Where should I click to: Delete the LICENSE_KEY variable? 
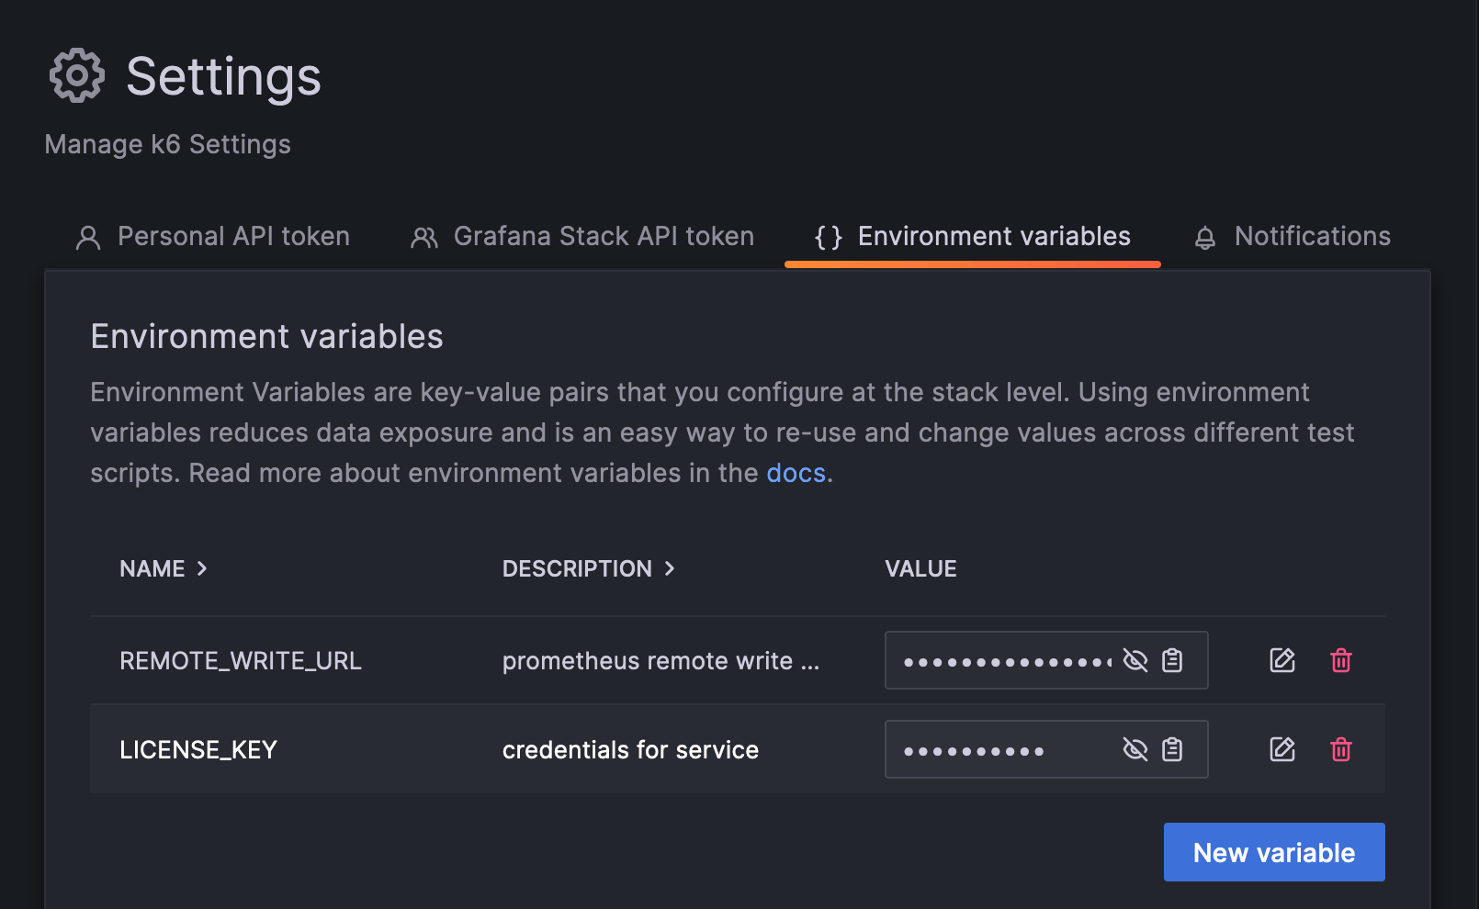coord(1341,749)
